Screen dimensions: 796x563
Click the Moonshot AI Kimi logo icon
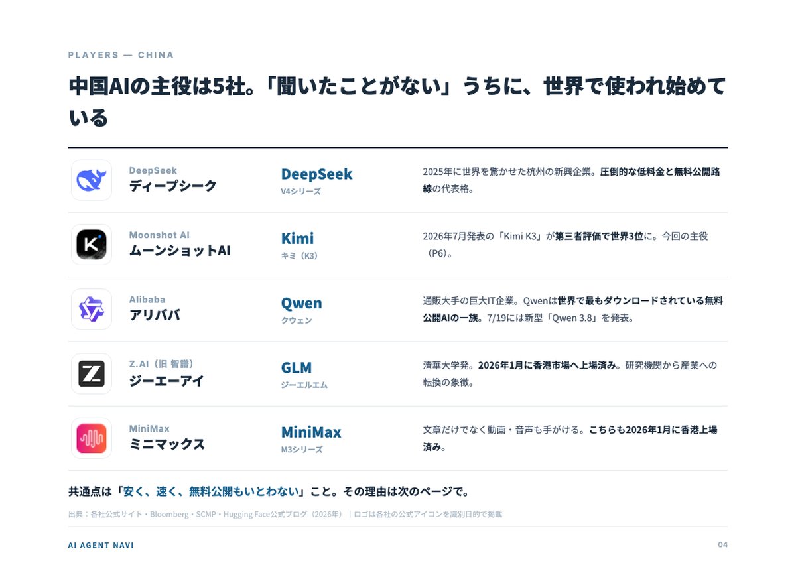[92, 245]
